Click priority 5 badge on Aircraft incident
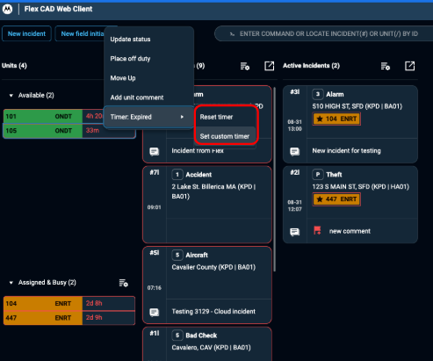The width and height of the screenshot is (433, 361). coord(177,255)
